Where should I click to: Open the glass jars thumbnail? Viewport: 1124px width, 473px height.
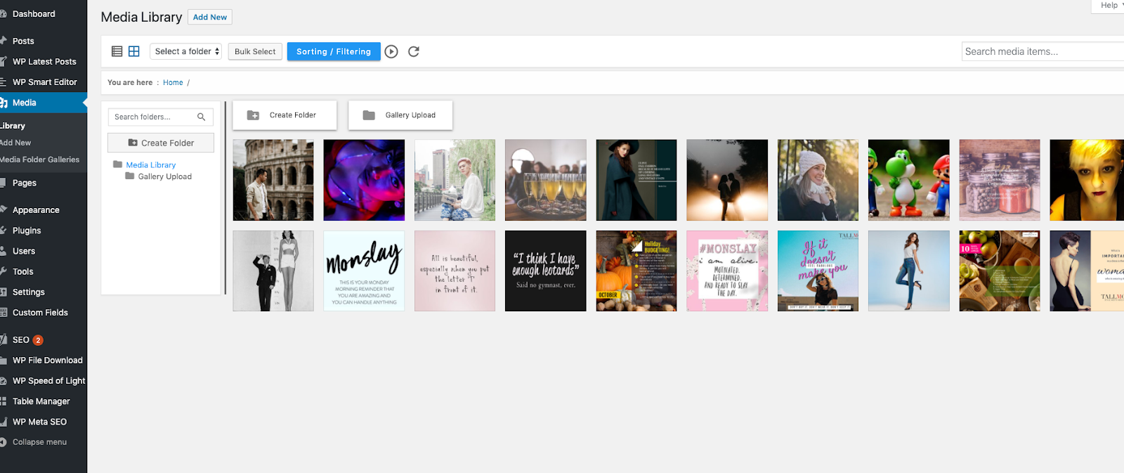(1000, 180)
